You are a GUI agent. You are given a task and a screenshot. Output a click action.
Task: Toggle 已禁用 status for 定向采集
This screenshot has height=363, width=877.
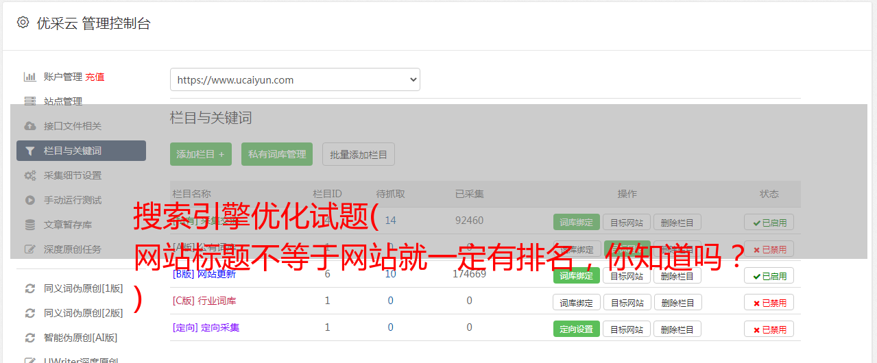[x=769, y=329]
